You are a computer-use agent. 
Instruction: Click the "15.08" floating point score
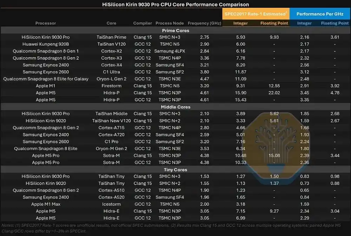[274, 155]
